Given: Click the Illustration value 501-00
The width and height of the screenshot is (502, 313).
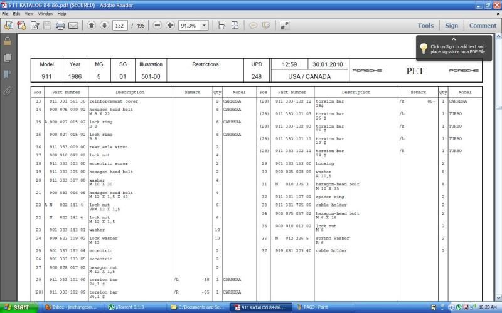Looking at the screenshot, I should coord(151,76).
